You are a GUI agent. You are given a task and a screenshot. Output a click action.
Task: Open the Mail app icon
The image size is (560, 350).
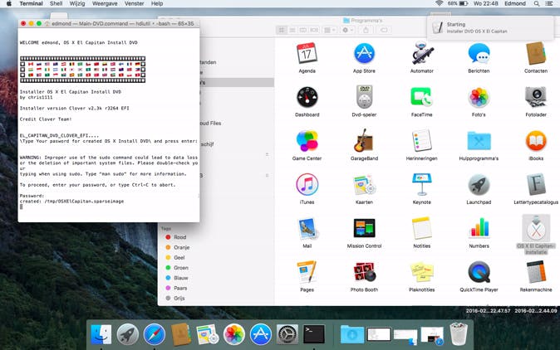point(307,228)
